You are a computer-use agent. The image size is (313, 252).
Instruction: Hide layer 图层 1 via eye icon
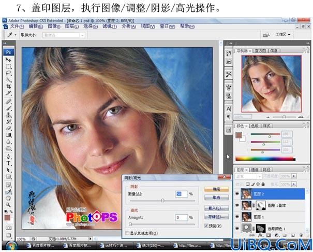(237, 217)
